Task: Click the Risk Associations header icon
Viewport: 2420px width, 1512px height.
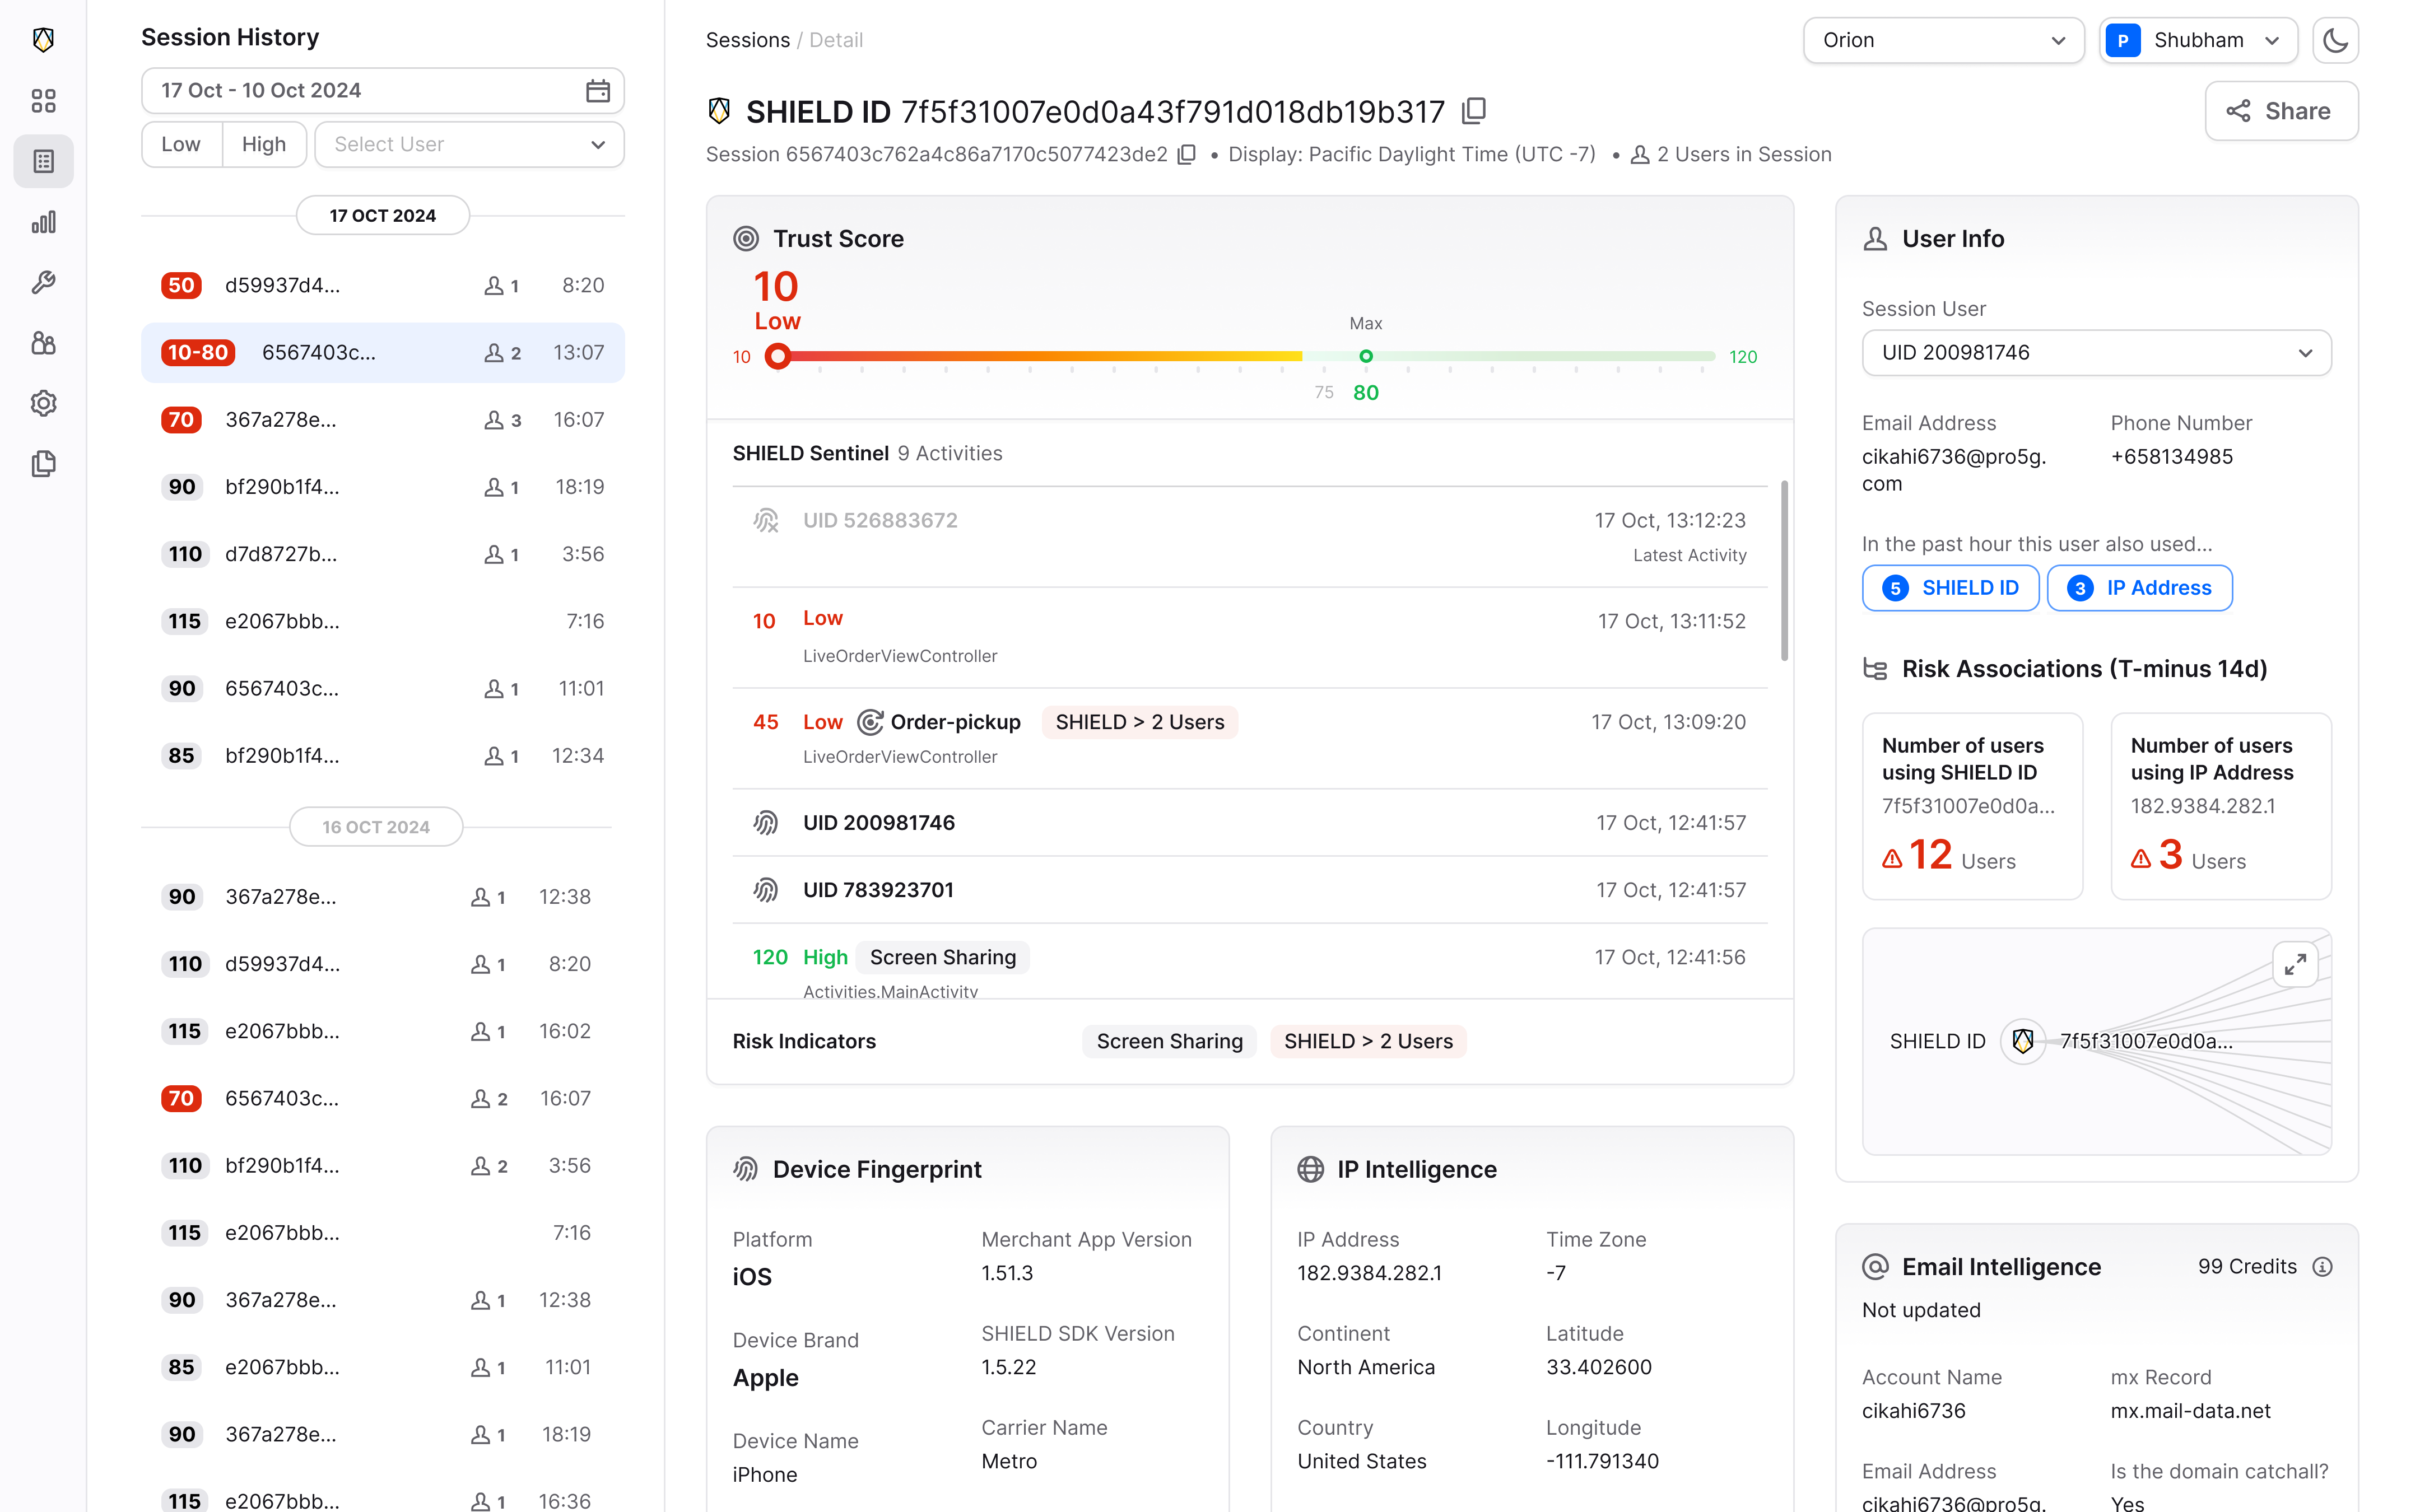Action: click(x=1875, y=669)
